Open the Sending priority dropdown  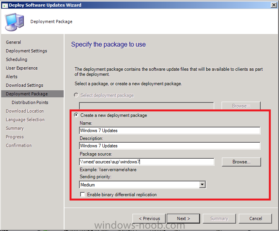202,185
